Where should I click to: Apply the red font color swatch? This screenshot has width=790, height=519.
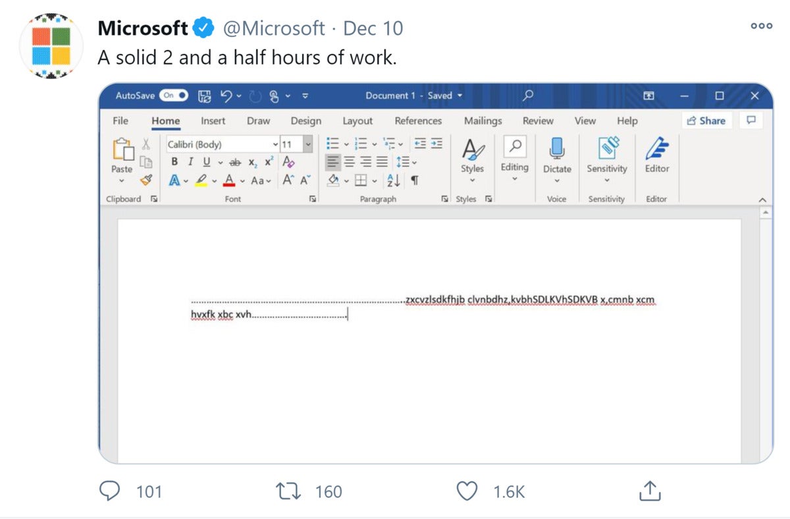point(229,180)
